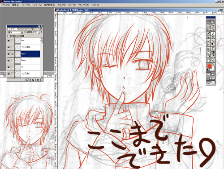Hide the kami layer via eye icon
Image resolution: width=224 pixels, height=169 pixels.
9,54
